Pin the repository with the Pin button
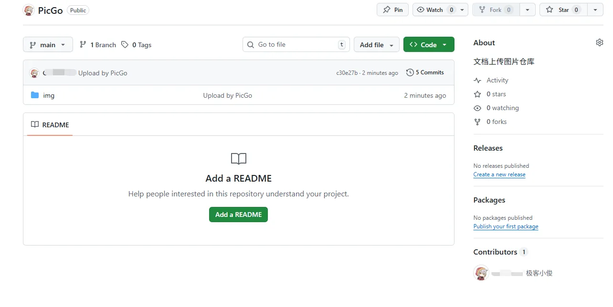The height and width of the screenshot is (307, 613). (x=392, y=10)
